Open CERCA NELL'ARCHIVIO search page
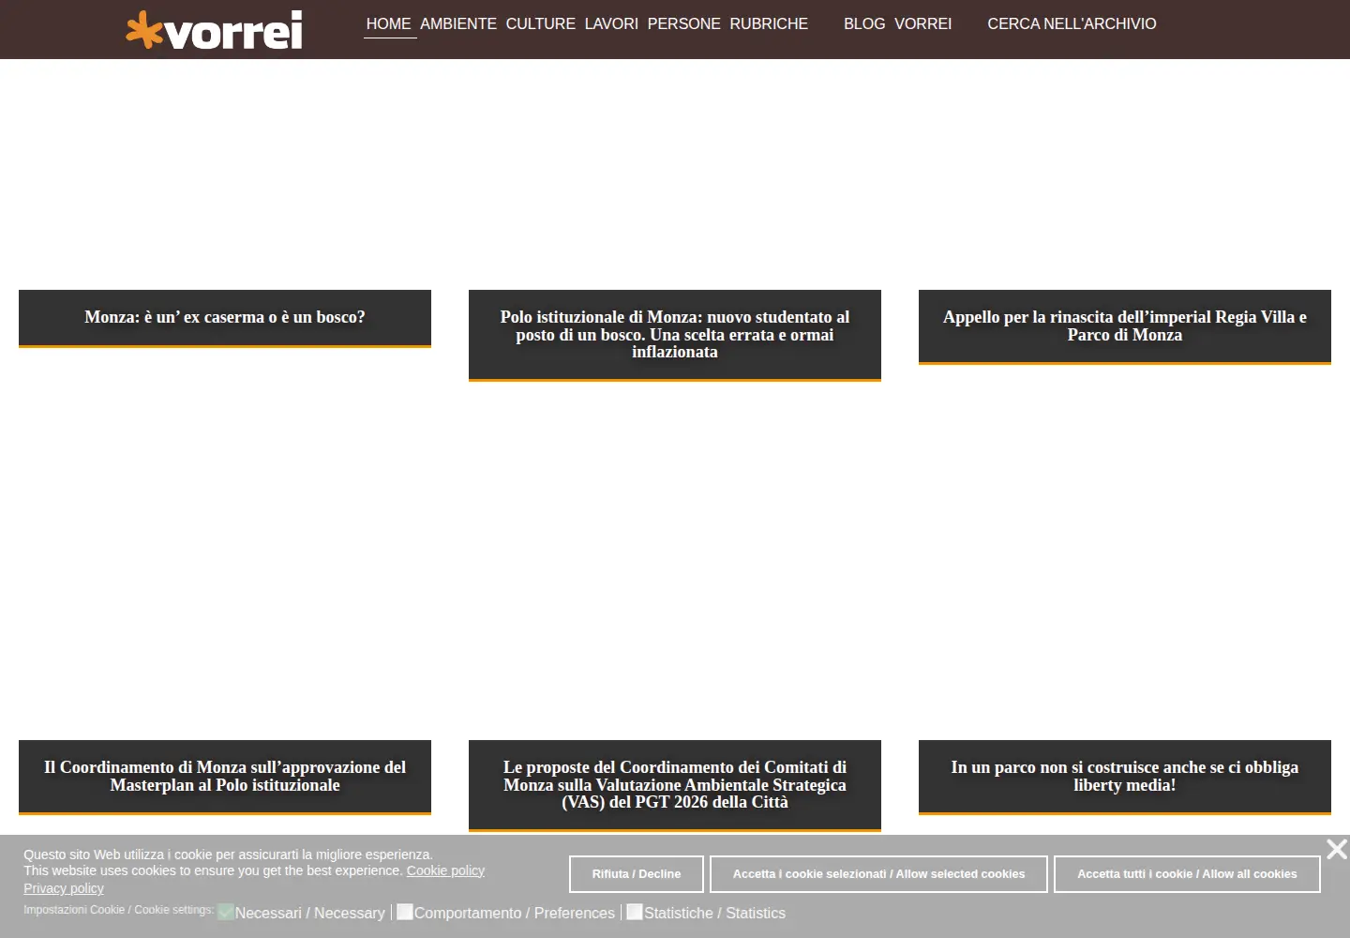The image size is (1350, 938). (1072, 24)
